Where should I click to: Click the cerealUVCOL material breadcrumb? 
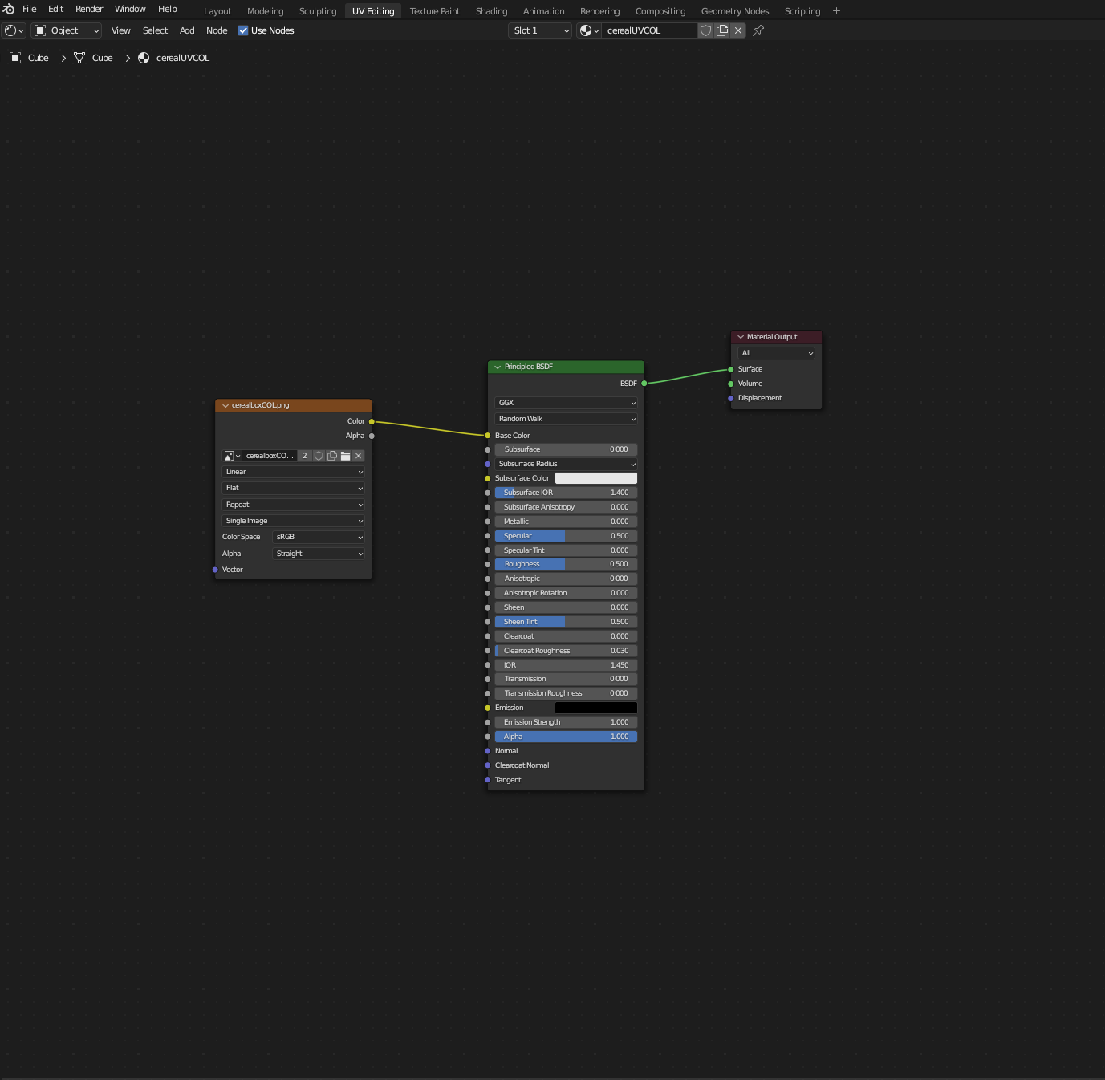point(174,58)
